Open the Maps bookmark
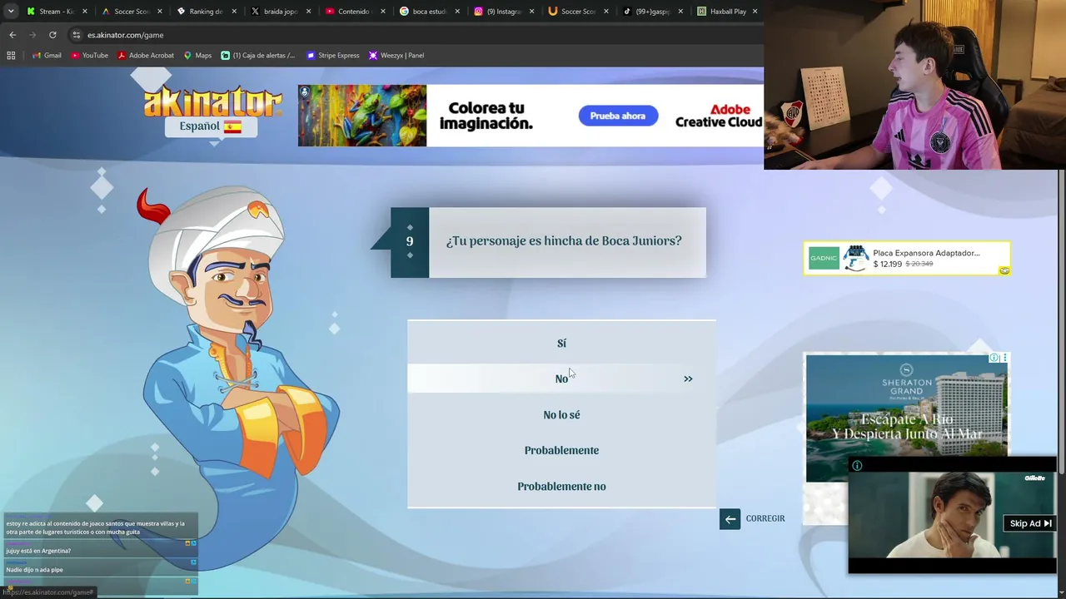The height and width of the screenshot is (599, 1066). [197, 56]
